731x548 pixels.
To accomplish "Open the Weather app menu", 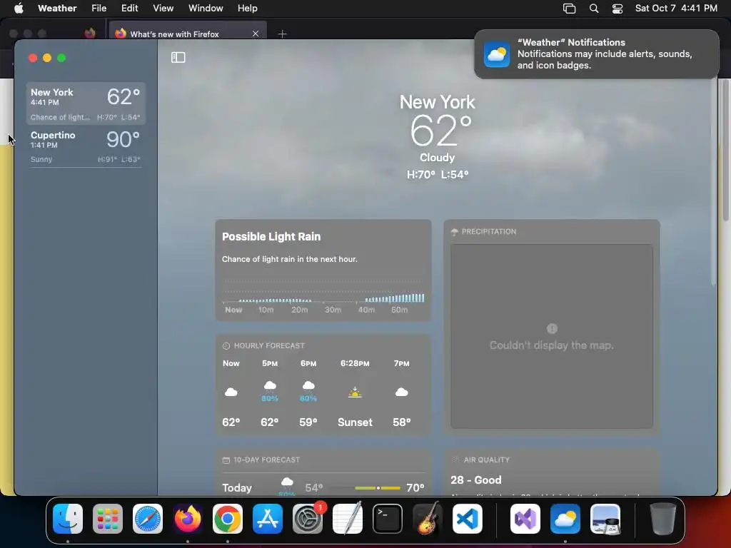I will pyautogui.click(x=57, y=9).
